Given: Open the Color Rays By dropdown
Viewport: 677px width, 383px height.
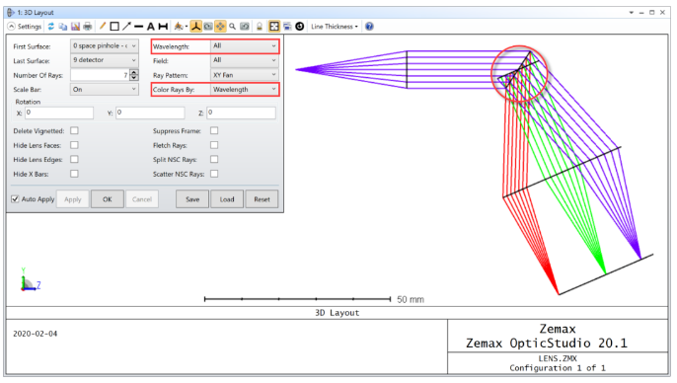Looking at the screenshot, I should pos(245,90).
